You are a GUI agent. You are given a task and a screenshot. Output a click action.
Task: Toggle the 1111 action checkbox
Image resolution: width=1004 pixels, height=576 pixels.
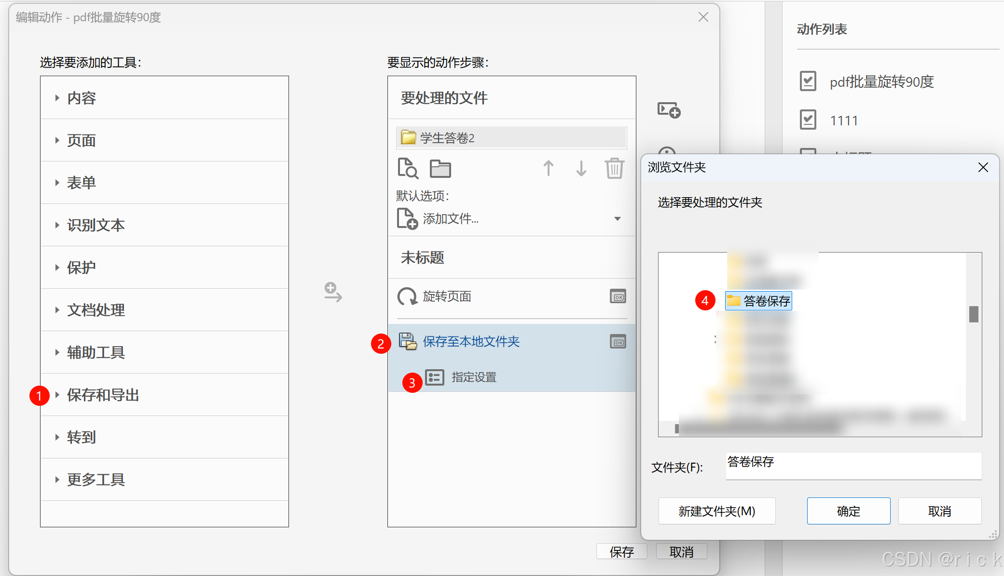808,120
